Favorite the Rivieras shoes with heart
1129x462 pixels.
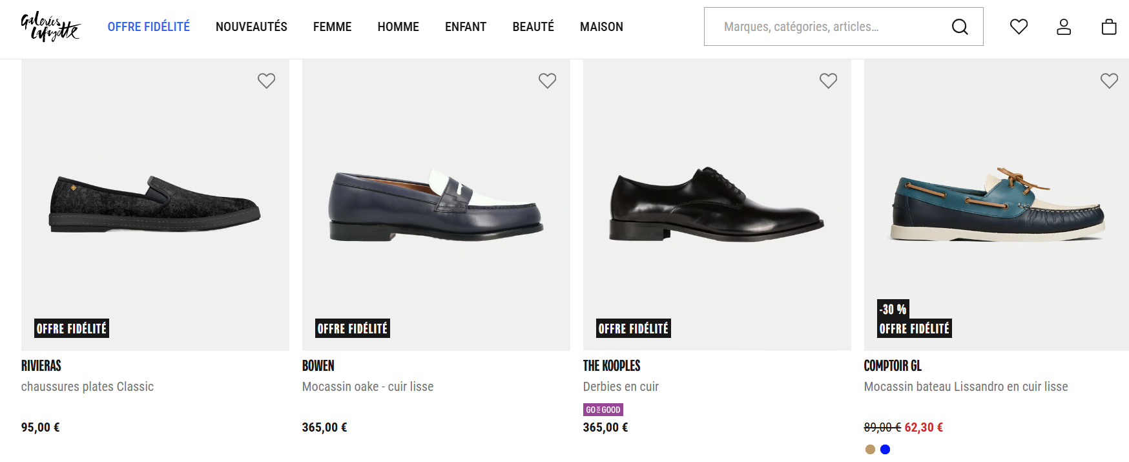point(266,81)
